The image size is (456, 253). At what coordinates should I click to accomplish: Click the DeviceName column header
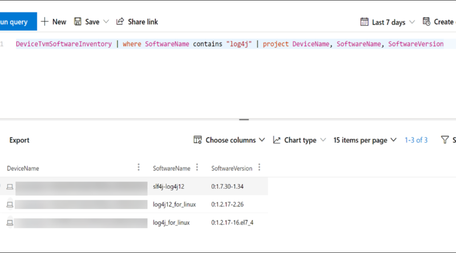click(23, 168)
